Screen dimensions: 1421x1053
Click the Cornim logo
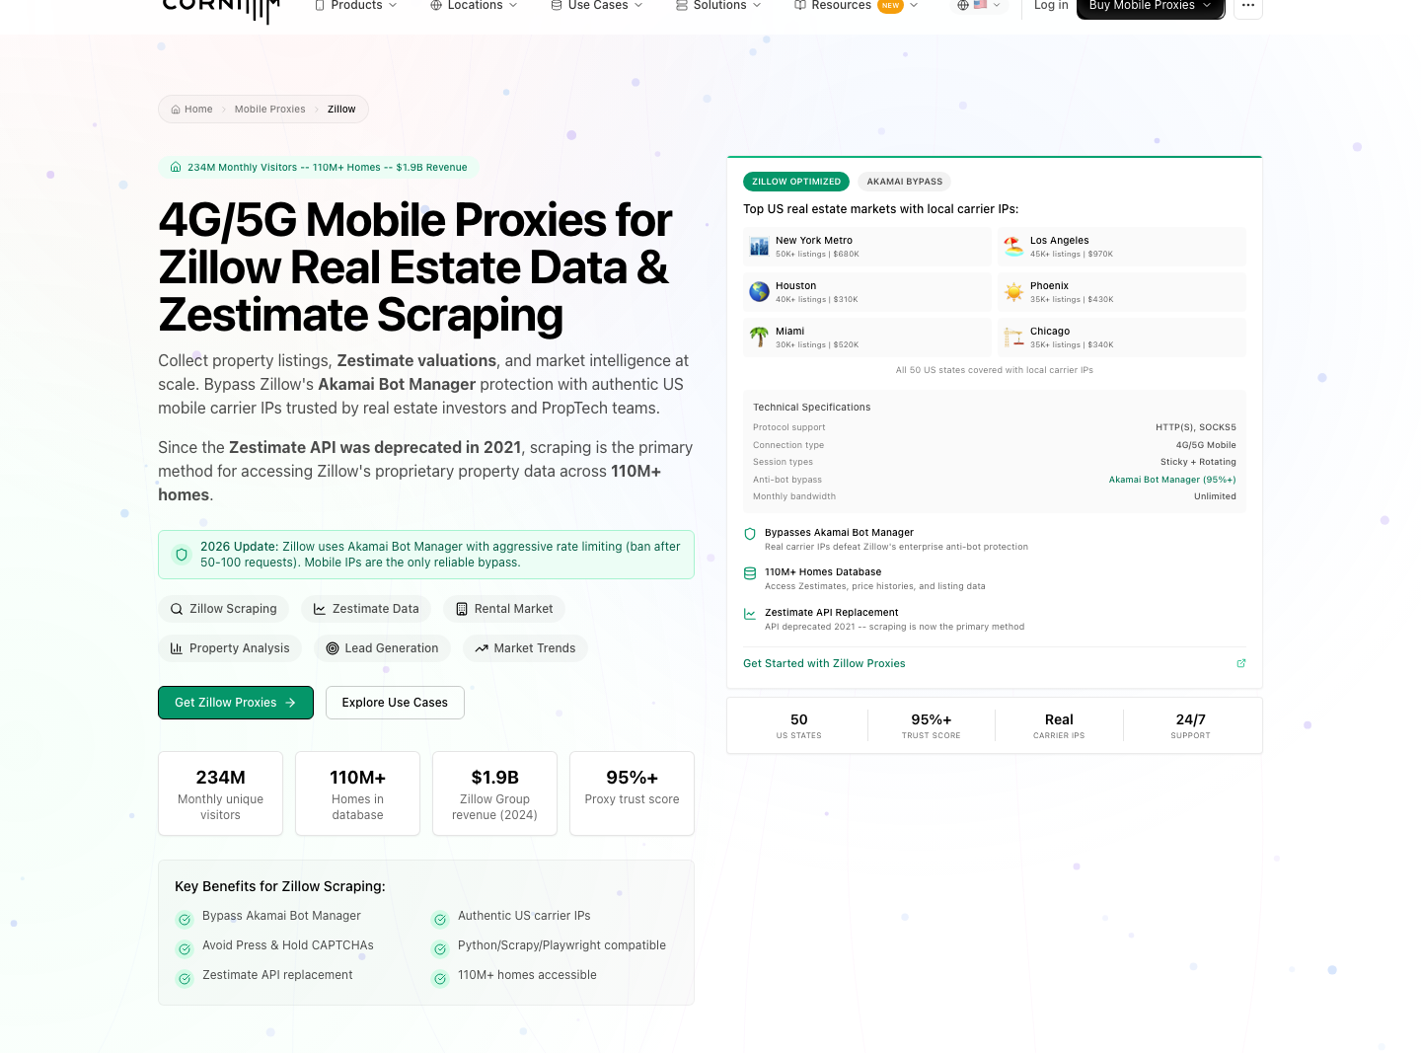tap(221, 8)
